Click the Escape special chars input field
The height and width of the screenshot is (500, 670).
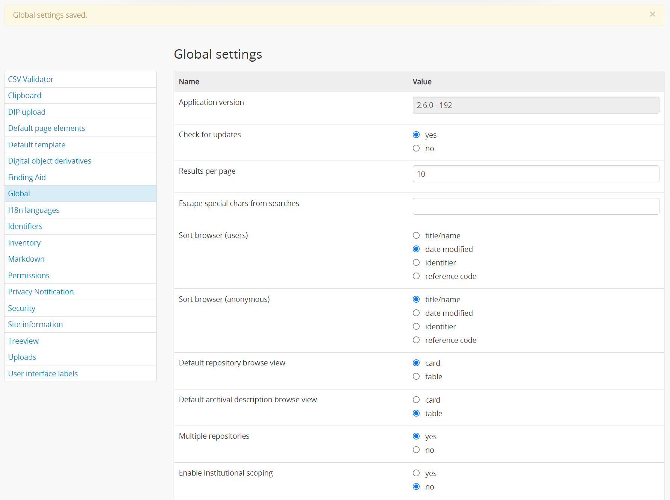(x=535, y=206)
